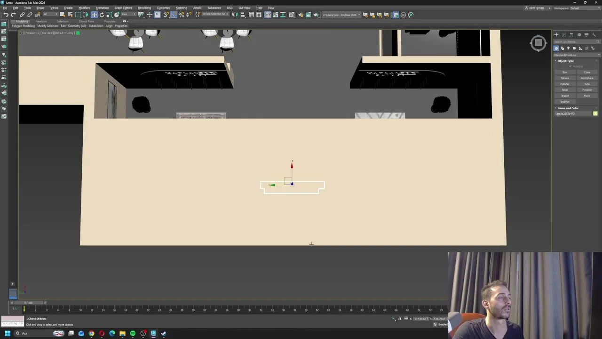Click the Box primitive button
The width and height of the screenshot is (602, 339).
pos(565,73)
